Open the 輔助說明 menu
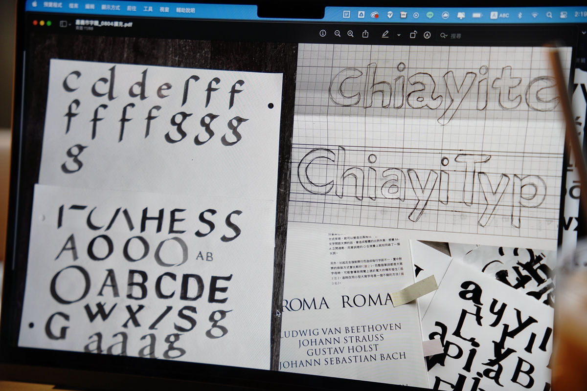The width and height of the screenshot is (587, 391). point(185,10)
